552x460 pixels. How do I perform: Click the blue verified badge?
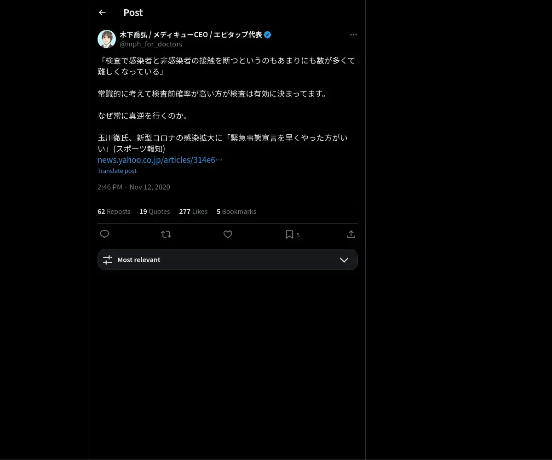point(268,34)
